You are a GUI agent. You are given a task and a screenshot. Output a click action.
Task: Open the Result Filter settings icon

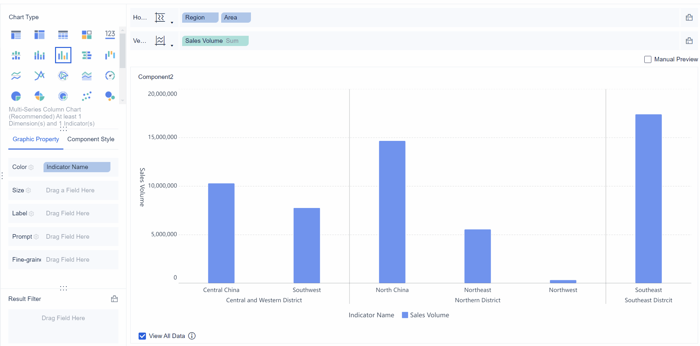(x=114, y=299)
